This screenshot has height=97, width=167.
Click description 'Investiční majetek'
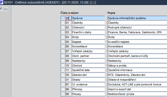(137, 42)
